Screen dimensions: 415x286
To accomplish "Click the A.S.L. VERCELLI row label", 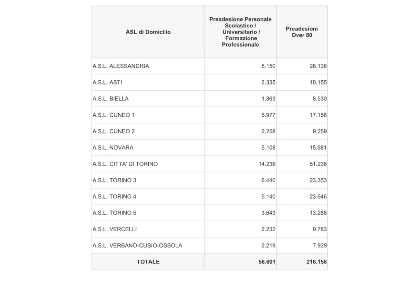I will coord(114,229).
